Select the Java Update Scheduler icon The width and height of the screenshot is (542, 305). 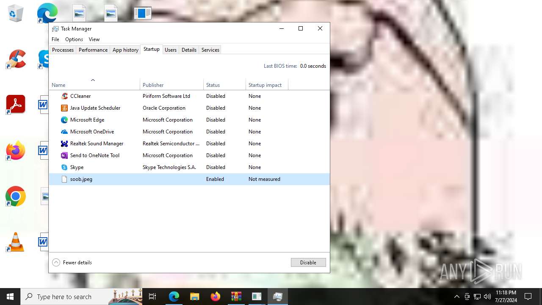pos(64,108)
